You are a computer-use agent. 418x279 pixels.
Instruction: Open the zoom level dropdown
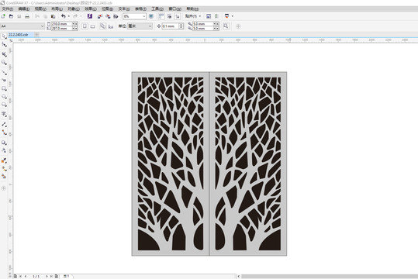tap(143, 16)
